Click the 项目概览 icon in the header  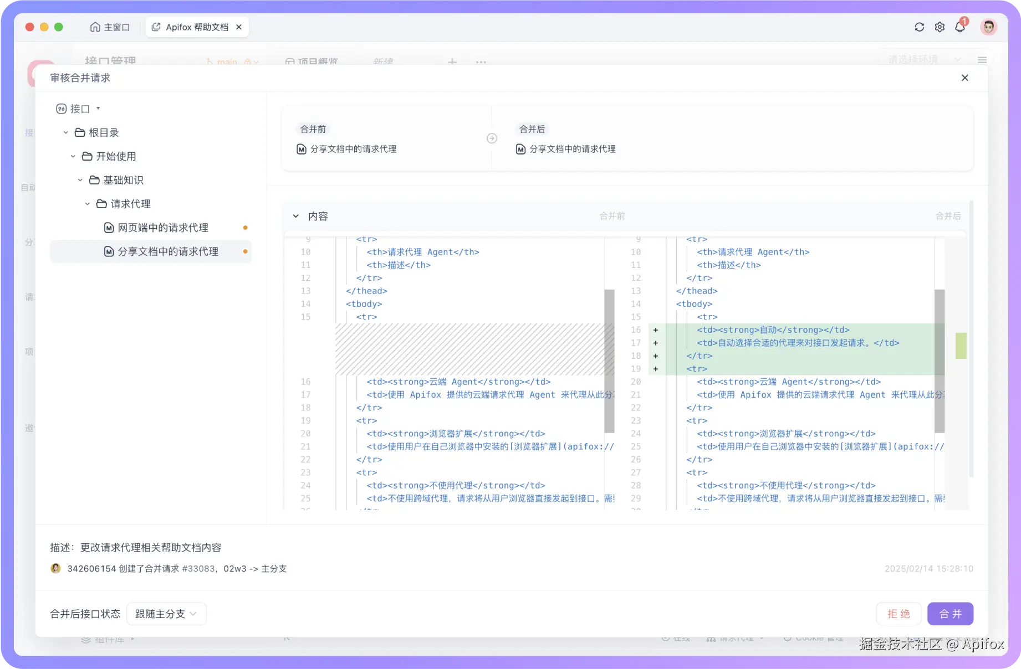290,61
